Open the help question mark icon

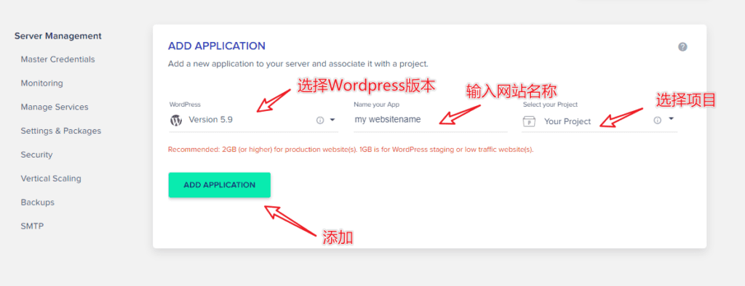pyautogui.click(x=682, y=46)
